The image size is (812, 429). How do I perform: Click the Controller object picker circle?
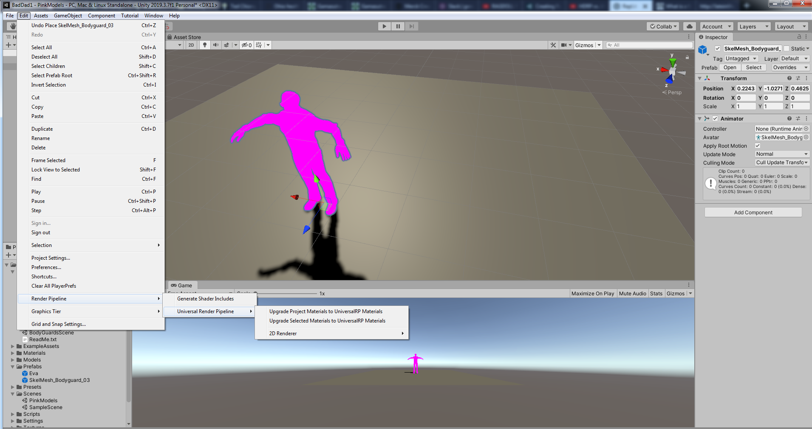pos(806,129)
